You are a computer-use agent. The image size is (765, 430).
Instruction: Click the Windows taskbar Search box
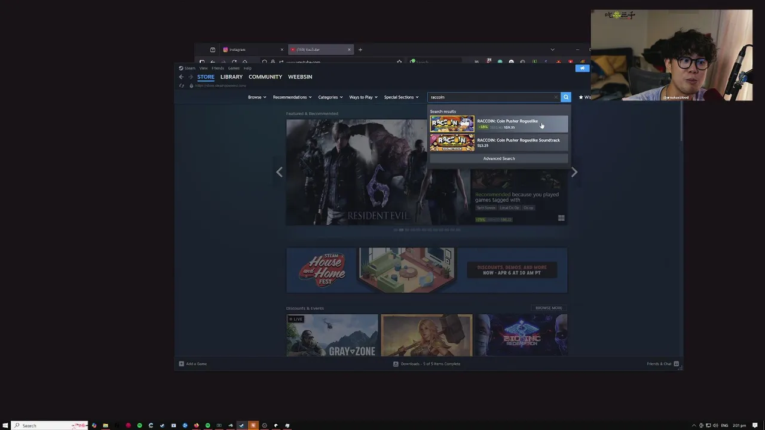(50, 425)
